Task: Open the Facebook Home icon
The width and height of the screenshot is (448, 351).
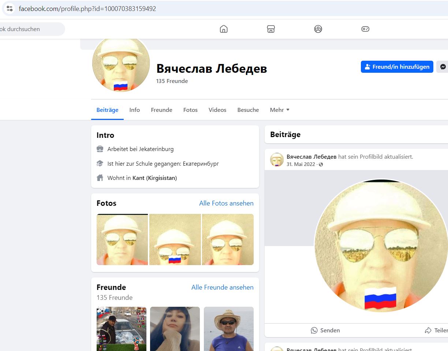Action: click(224, 29)
